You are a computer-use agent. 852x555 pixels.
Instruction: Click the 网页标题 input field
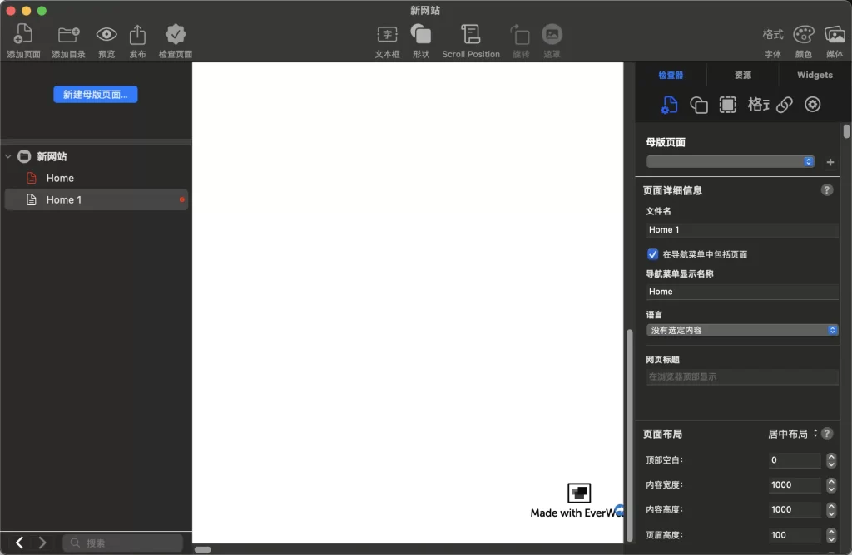(x=742, y=376)
